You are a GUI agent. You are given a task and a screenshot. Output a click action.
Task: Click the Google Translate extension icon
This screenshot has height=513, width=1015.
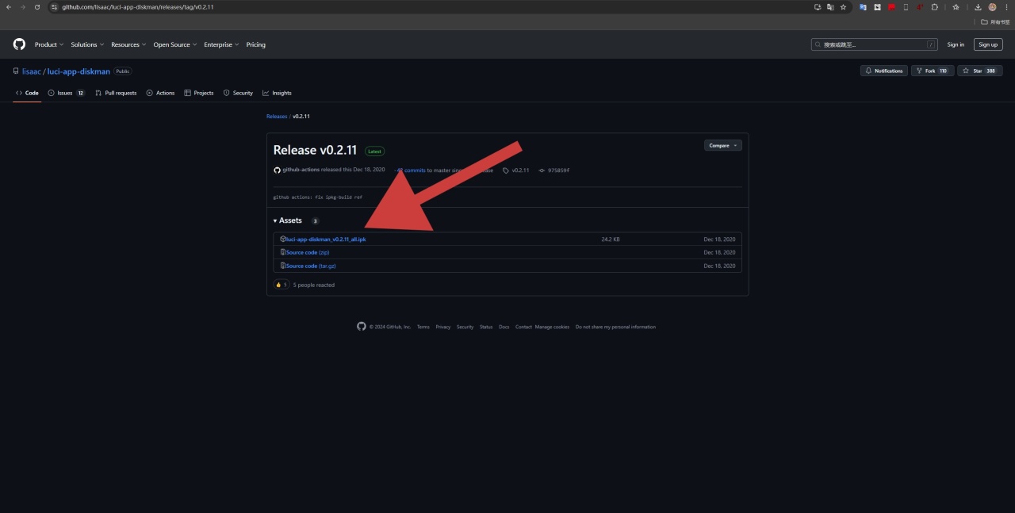point(864,7)
